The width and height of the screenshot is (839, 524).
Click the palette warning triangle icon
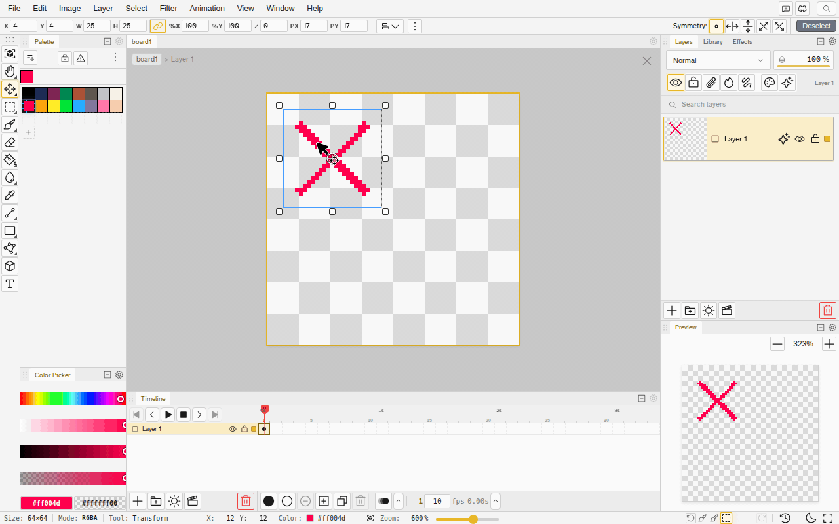[x=81, y=58]
